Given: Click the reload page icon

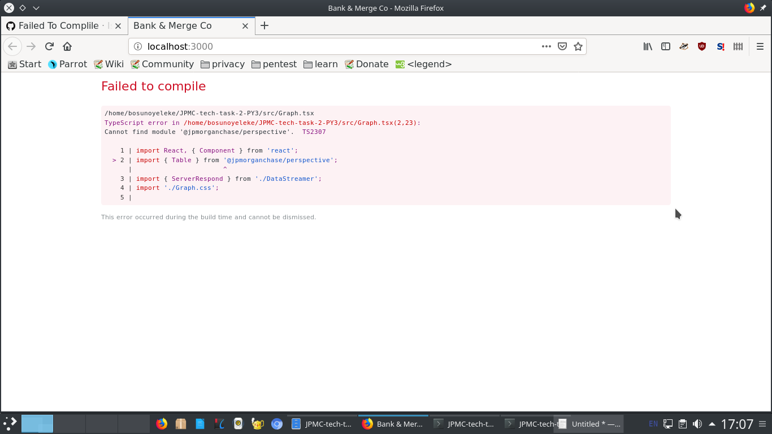Looking at the screenshot, I should click(x=49, y=46).
